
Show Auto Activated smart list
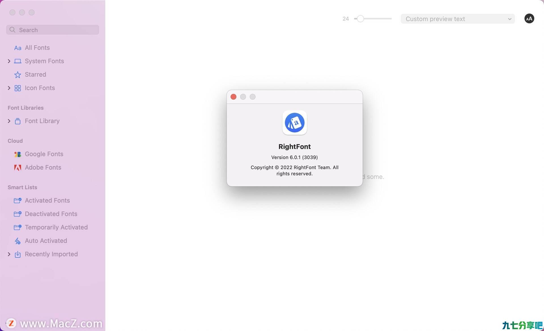[x=46, y=241]
